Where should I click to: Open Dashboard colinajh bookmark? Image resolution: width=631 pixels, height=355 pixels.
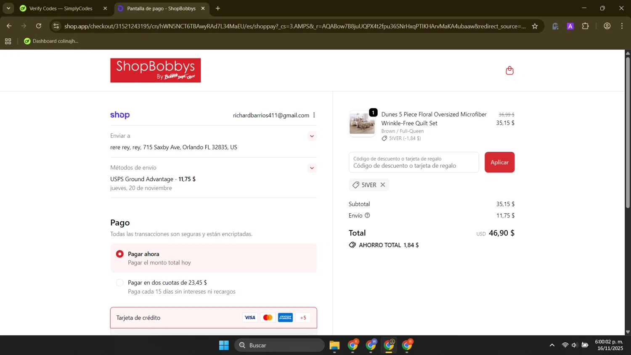click(51, 41)
